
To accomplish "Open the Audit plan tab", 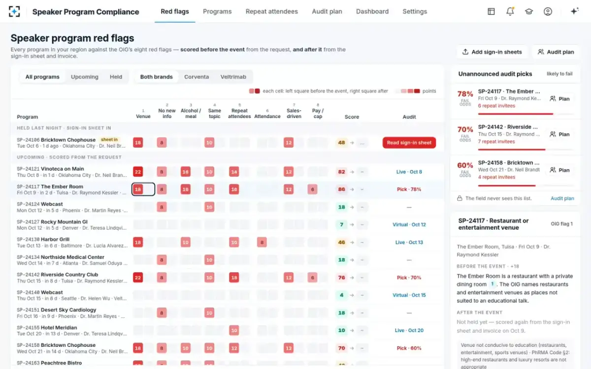I will click(327, 11).
